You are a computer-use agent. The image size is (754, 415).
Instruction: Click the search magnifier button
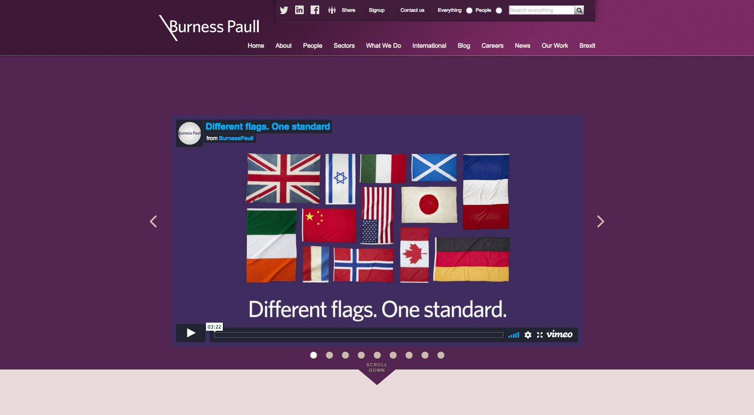[x=579, y=10]
